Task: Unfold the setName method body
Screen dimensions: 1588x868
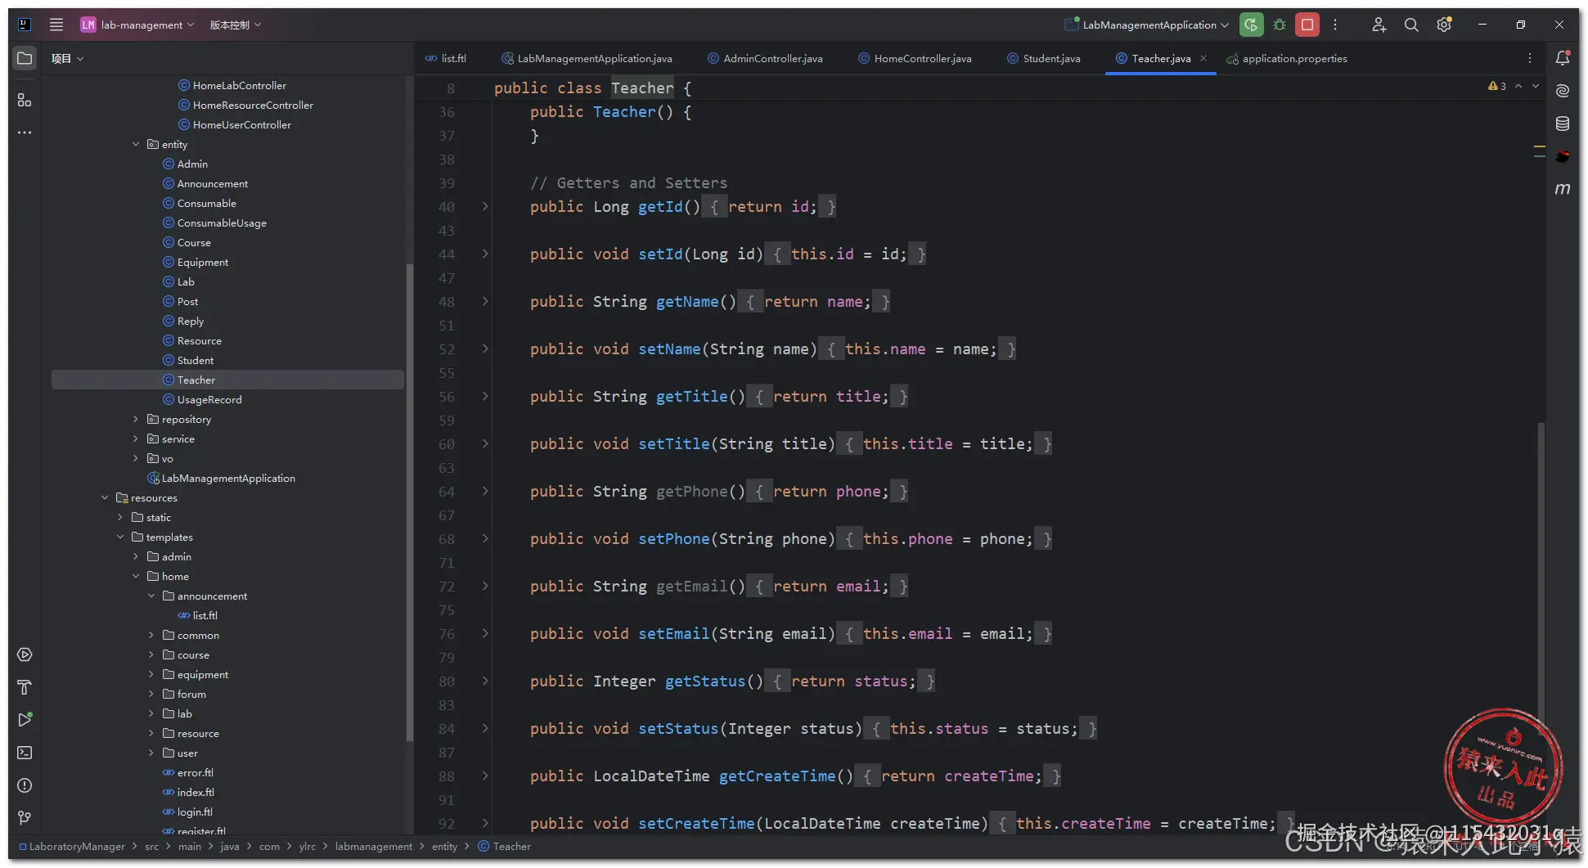Action: point(485,349)
